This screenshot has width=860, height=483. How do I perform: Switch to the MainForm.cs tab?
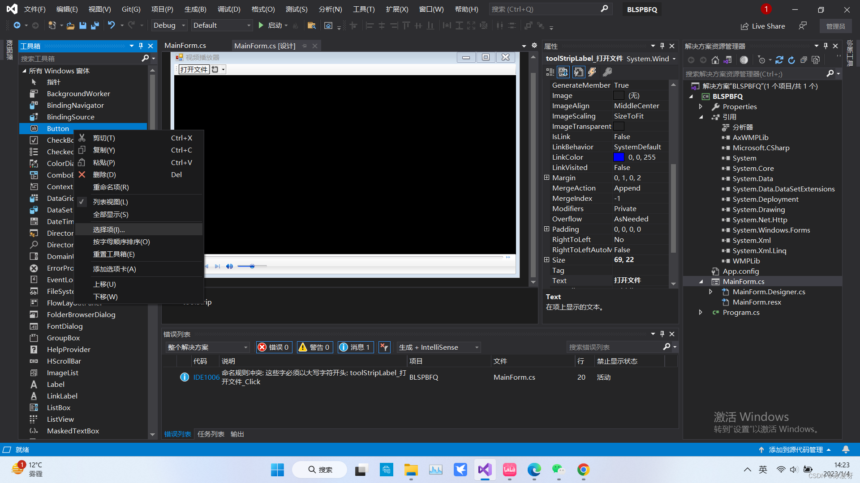pyautogui.click(x=185, y=46)
